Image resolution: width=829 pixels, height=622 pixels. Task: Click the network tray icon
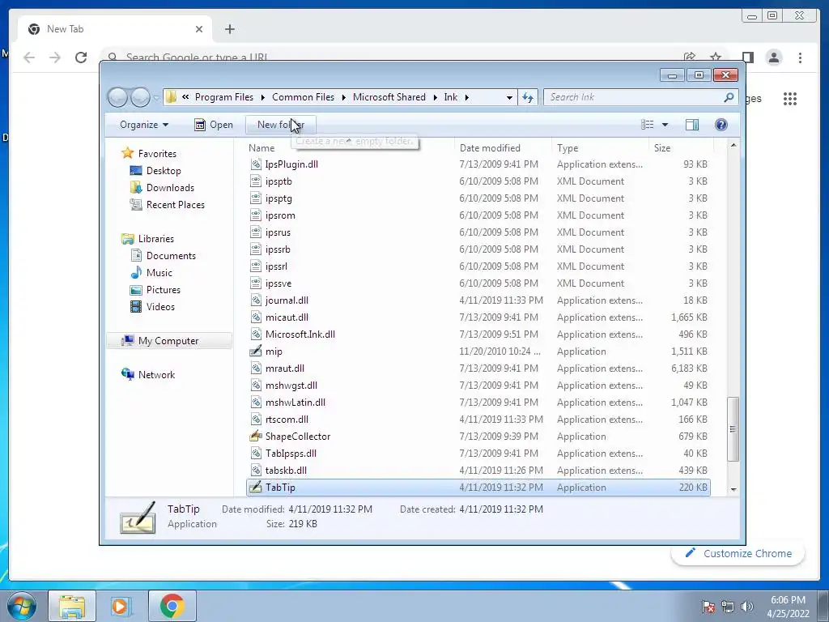coord(728,606)
